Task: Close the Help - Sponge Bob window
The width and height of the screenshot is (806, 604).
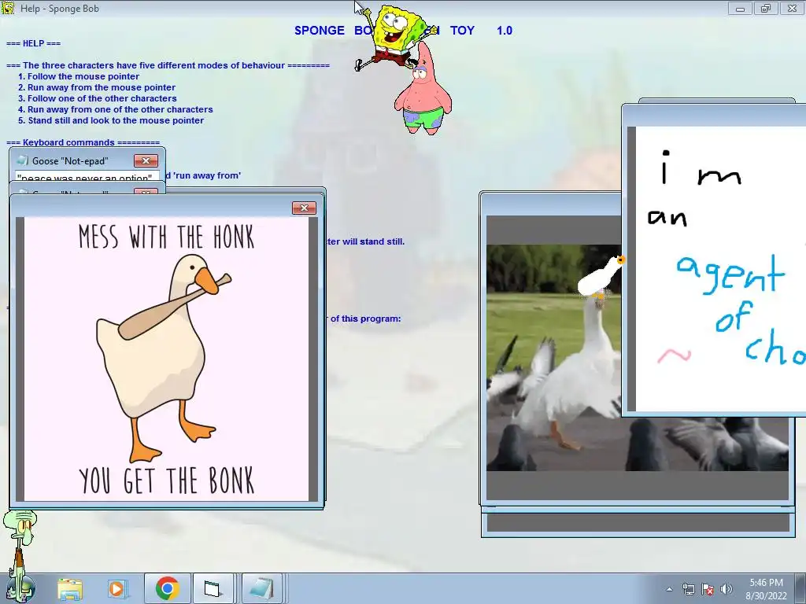Action: point(792,8)
